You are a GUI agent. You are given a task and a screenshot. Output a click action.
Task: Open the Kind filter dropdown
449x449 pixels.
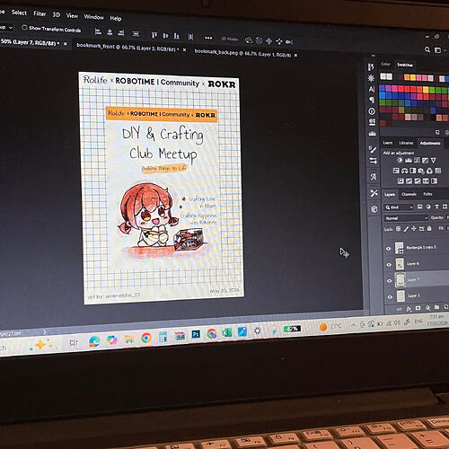(x=399, y=207)
